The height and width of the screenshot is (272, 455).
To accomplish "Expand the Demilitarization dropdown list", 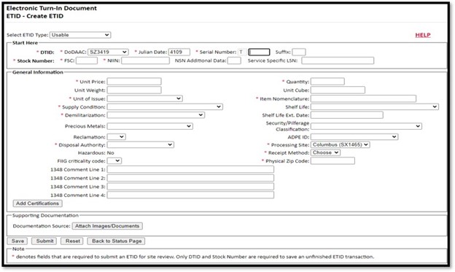I will point(156,115).
